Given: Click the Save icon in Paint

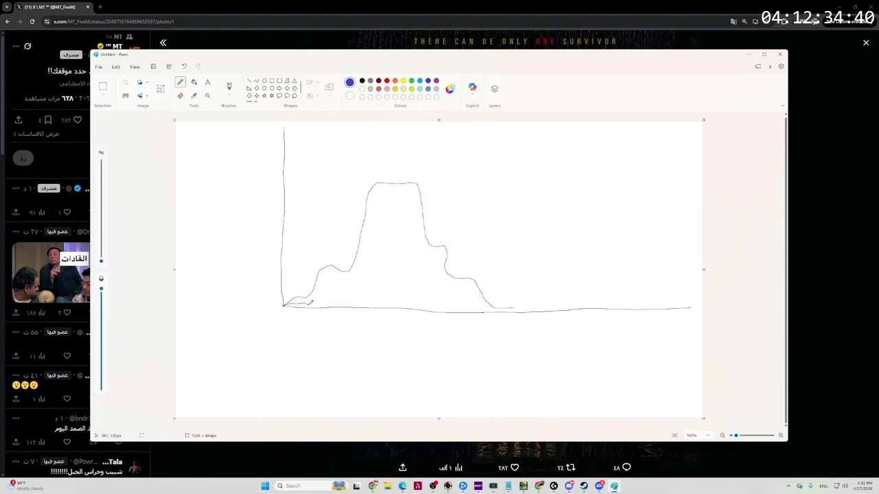Looking at the screenshot, I should 153,67.
